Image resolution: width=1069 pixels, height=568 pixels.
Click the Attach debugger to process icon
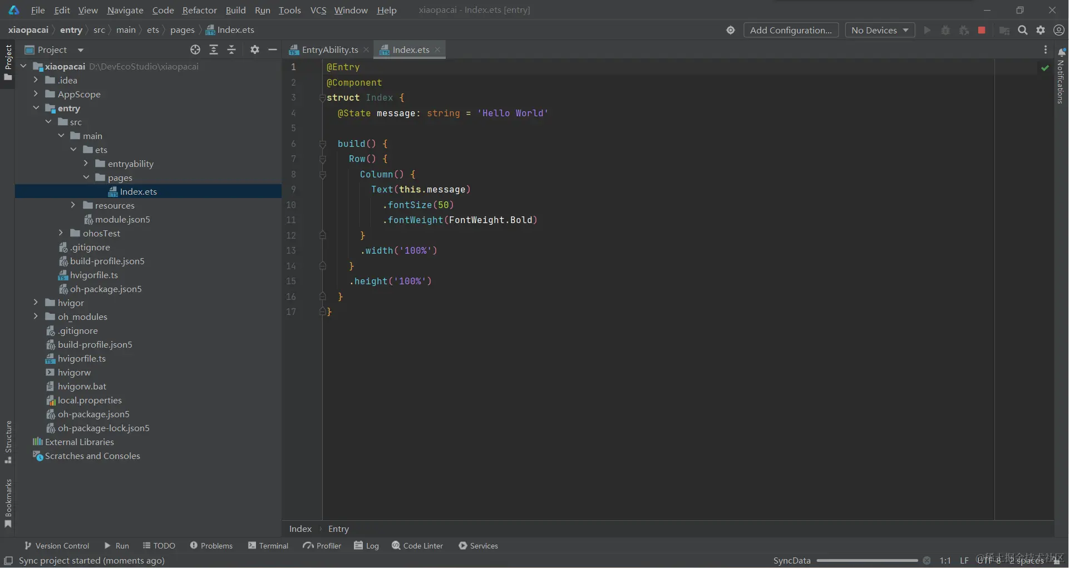964,30
